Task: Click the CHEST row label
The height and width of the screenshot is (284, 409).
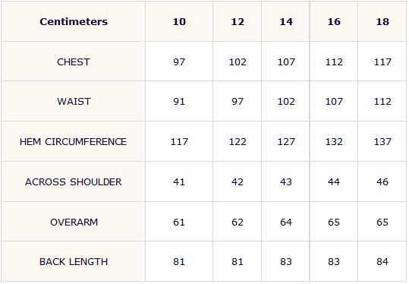Action: (74, 62)
